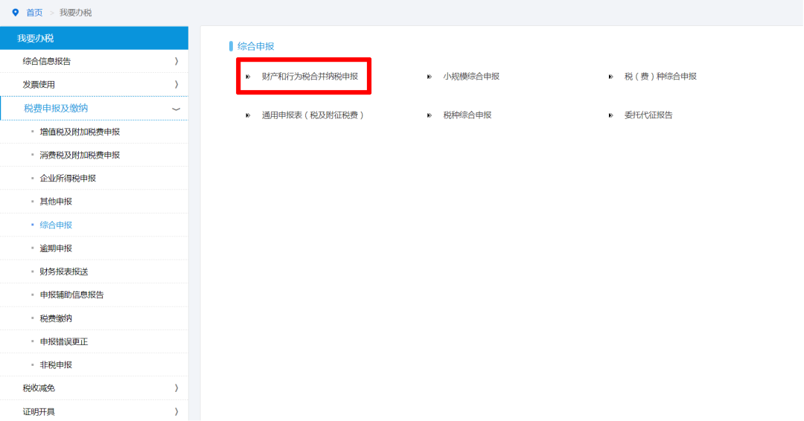Open 税（费）种综合申报 link
The width and height of the screenshot is (804, 421).
(660, 77)
